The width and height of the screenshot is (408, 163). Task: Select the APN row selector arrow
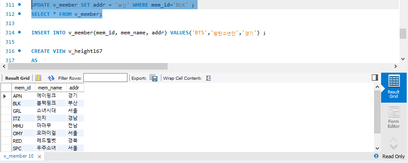5,96
